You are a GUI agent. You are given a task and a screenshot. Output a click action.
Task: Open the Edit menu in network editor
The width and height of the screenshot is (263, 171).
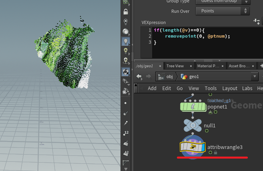click(x=167, y=88)
